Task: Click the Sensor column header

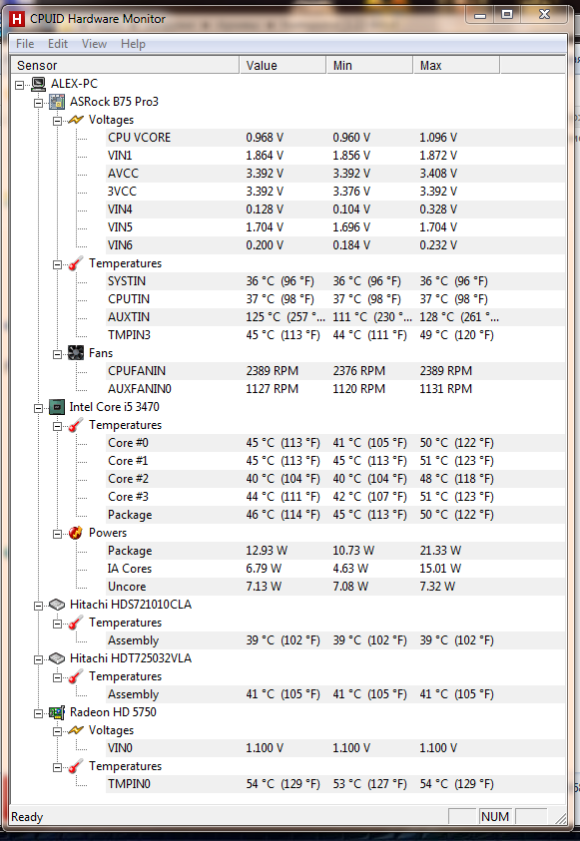Action: coord(125,66)
